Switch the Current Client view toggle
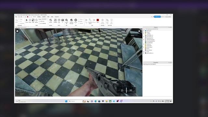 [x=90, y=21]
